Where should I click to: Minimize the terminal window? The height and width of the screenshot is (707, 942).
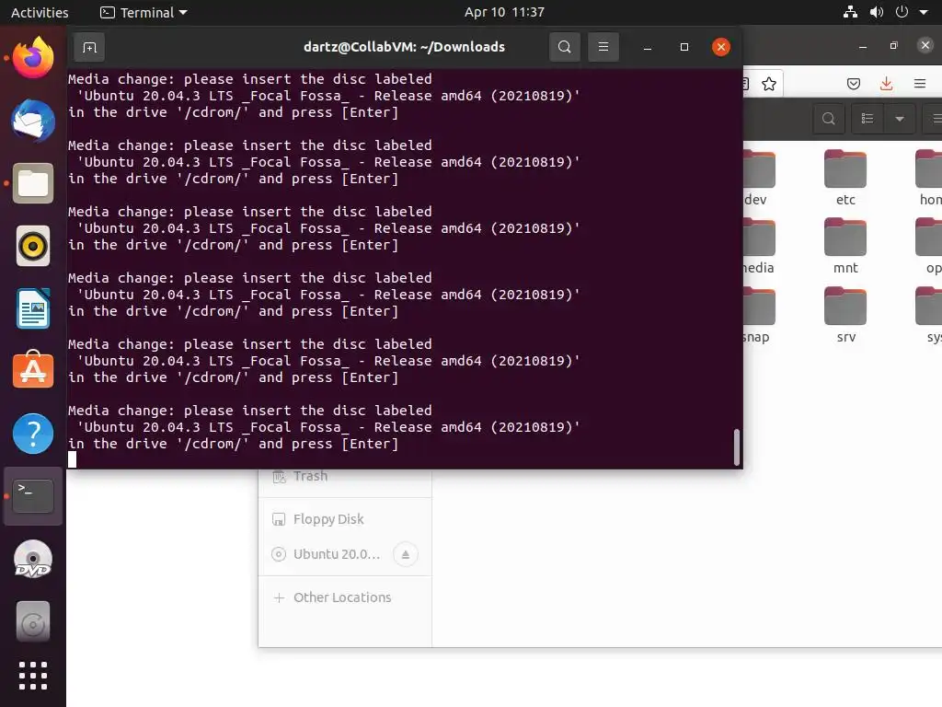(647, 47)
